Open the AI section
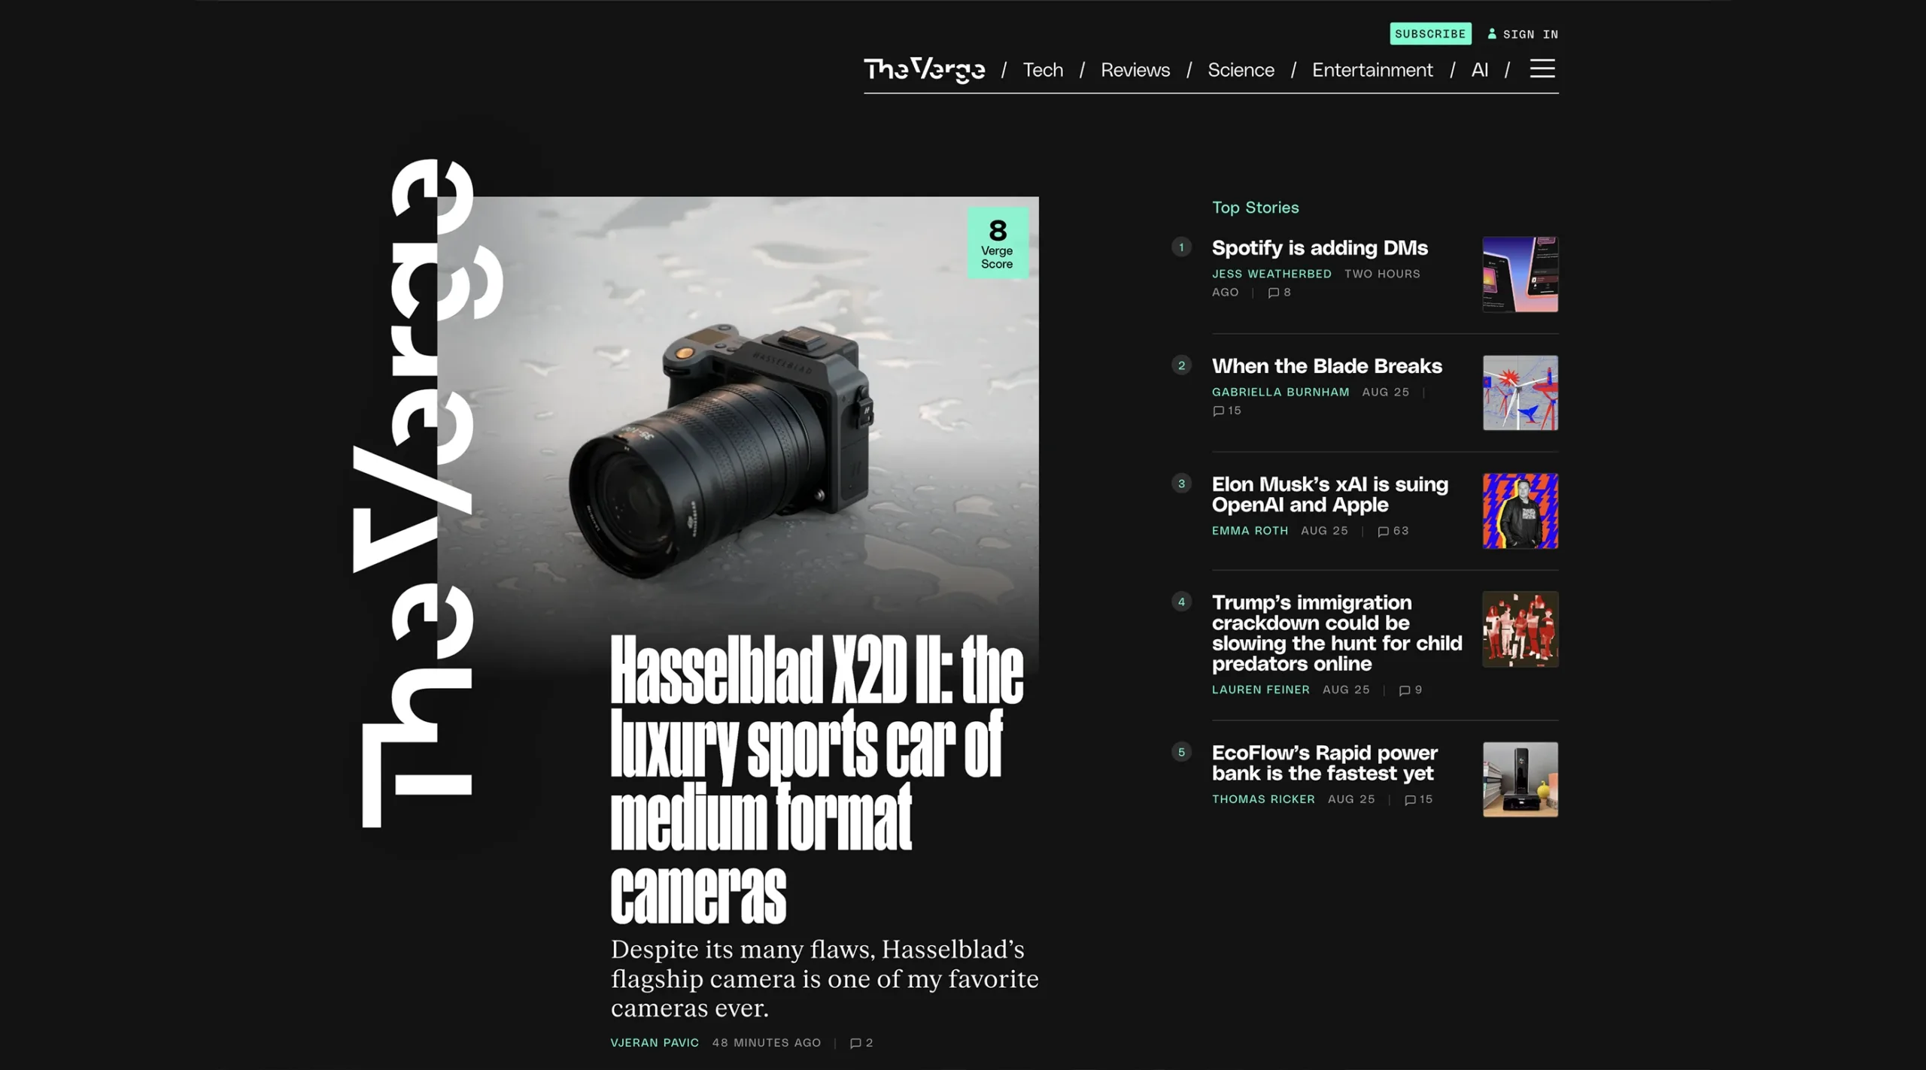Screen dimensions: 1926x1070 tap(1479, 70)
